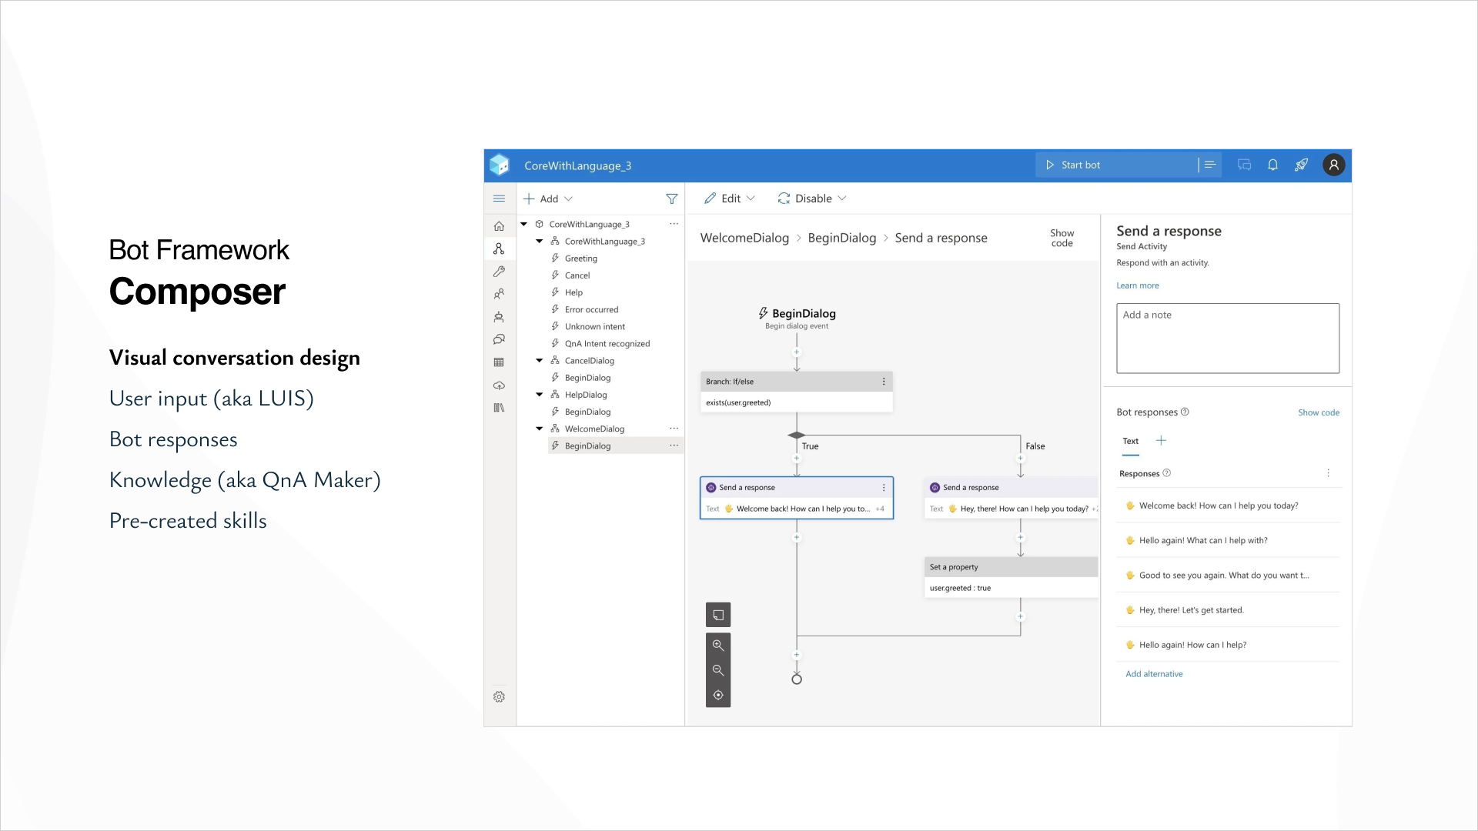1478x831 pixels.
Task: Open Branch: If/else node options menu
Action: 884,382
